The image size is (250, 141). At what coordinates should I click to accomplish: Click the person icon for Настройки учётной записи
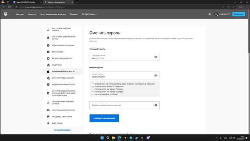(48, 30)
